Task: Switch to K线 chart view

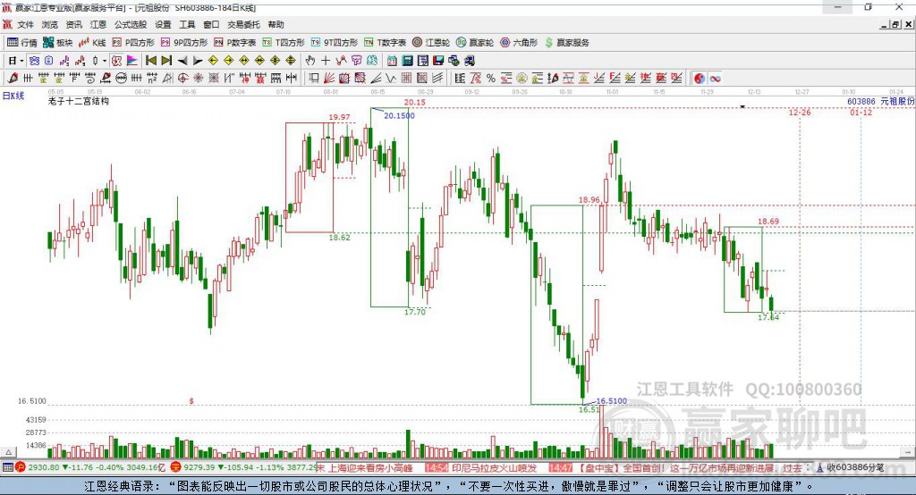Action: pyautogui.click(x=92, y=43)
